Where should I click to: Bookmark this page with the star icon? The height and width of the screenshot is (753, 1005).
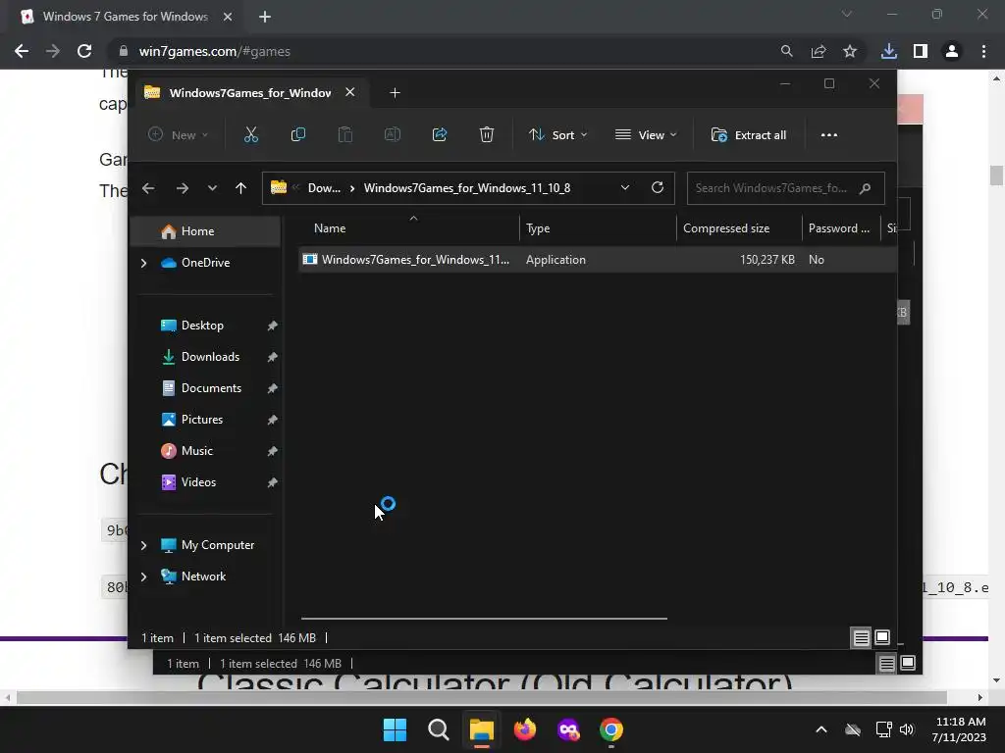pos(850,51)
